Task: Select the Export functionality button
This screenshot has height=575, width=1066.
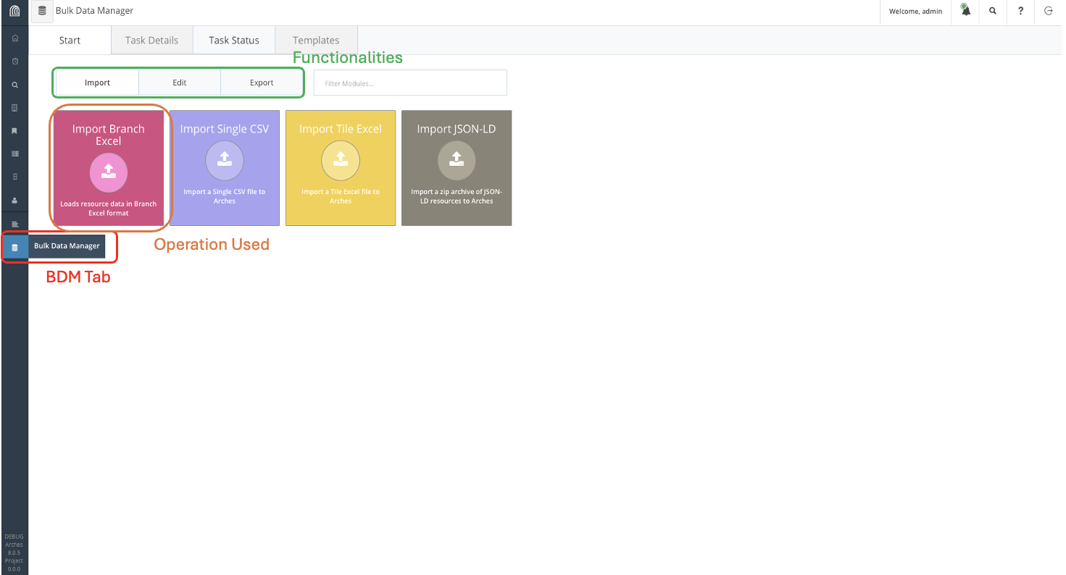Action: tap(262, 83)
